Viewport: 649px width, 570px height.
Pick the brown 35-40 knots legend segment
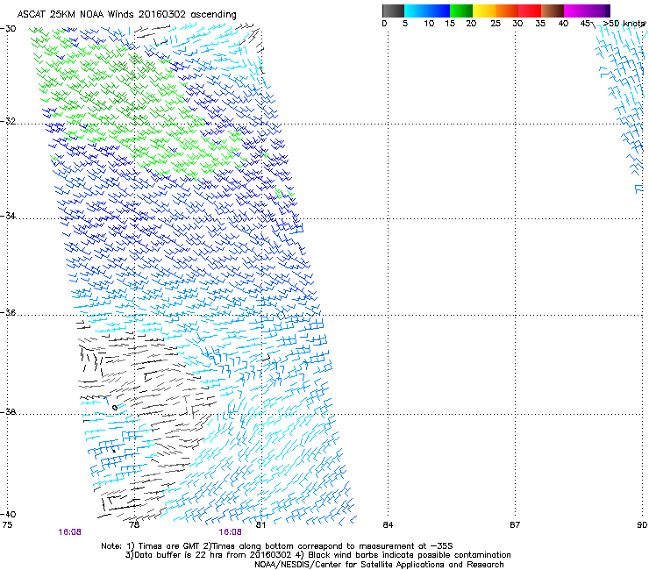553,11
